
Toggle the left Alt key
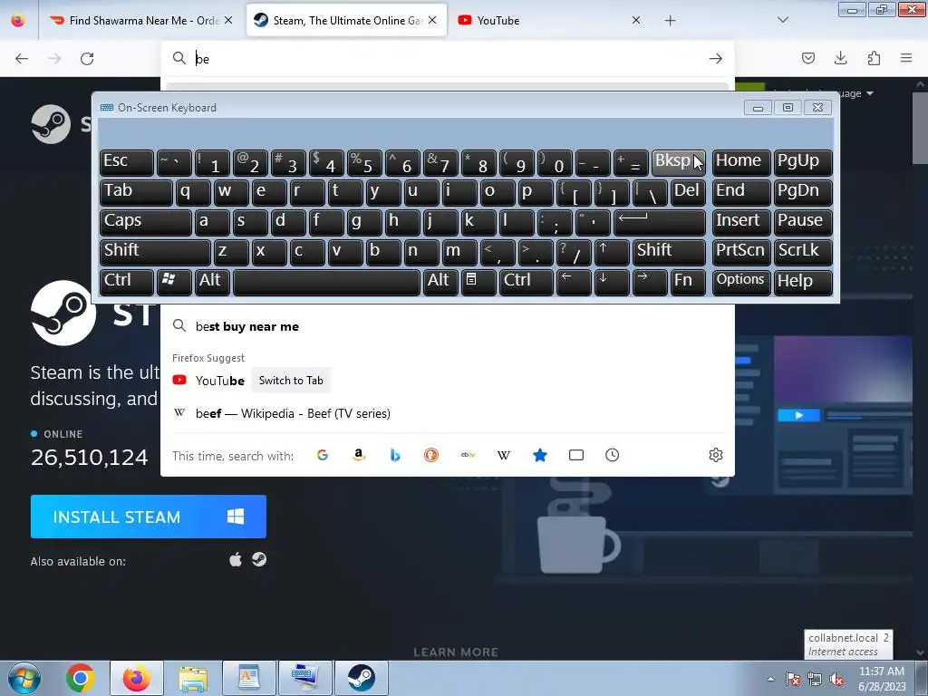pos(212,282)
